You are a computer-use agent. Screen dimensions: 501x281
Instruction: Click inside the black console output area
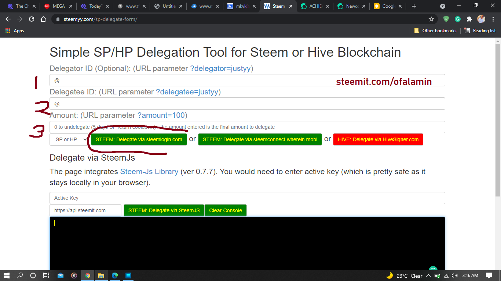[247, 243]
